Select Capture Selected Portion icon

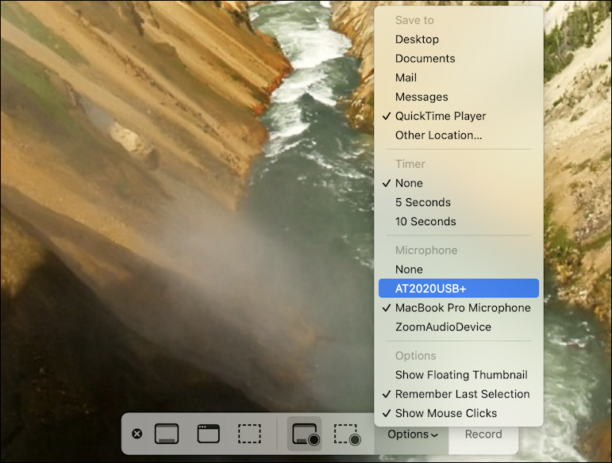pos(249,434)
